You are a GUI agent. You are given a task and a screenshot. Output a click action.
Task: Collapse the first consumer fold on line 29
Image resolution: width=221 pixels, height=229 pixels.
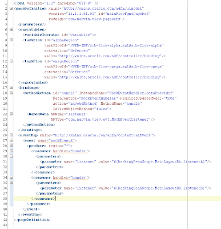click(11, 151)
